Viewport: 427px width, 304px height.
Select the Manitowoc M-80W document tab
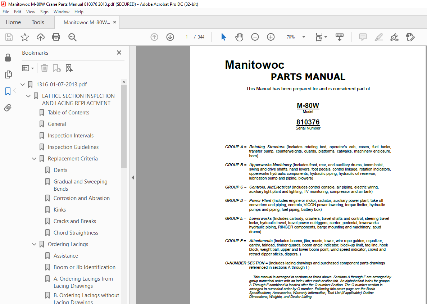coord(87,22)
